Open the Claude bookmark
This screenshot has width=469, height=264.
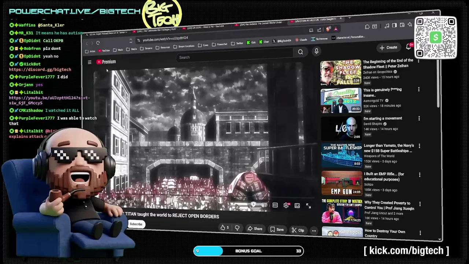pos(300,40)
